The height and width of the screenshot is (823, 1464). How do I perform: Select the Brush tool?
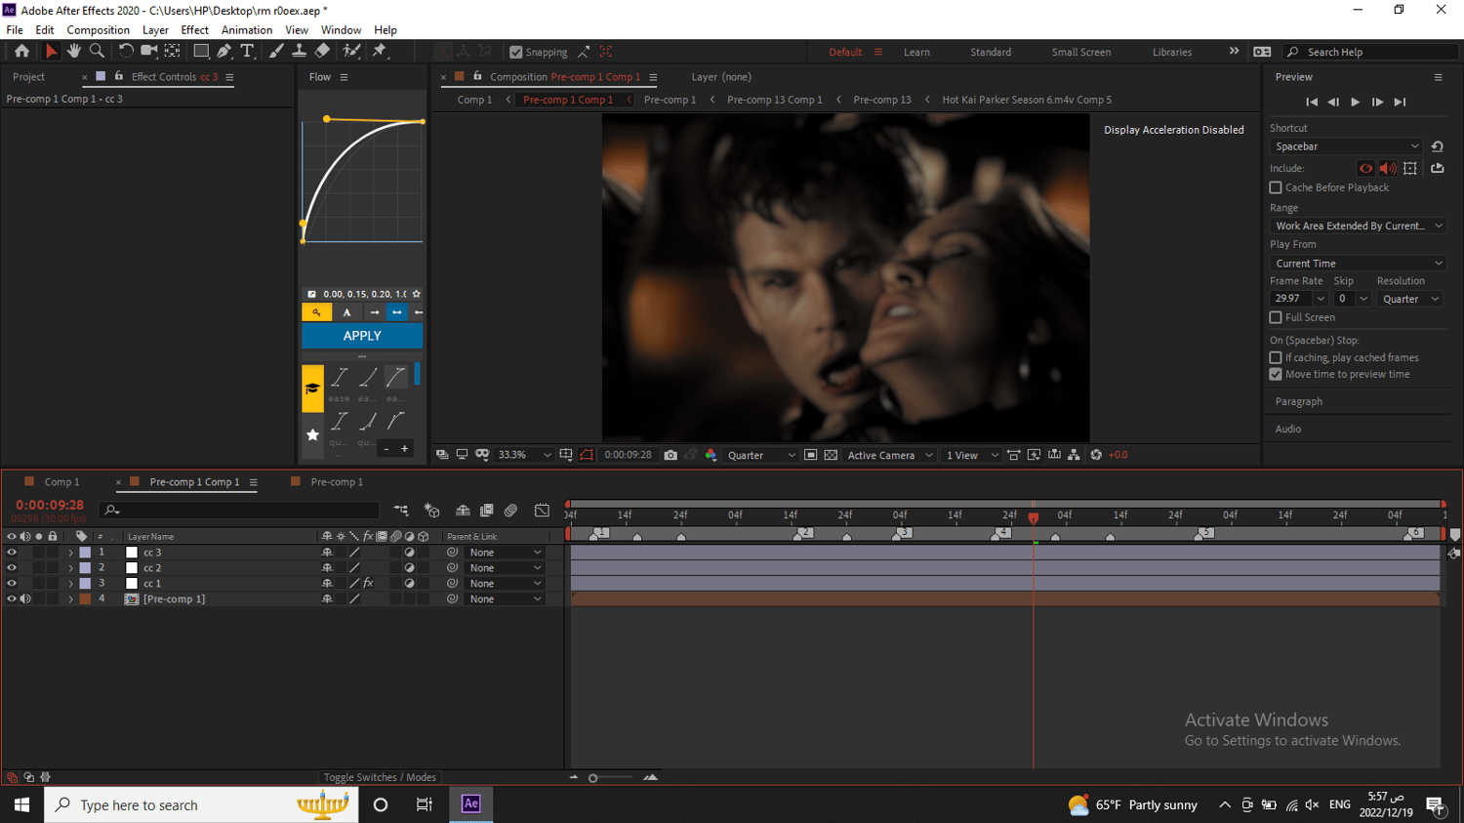[276, 52]
